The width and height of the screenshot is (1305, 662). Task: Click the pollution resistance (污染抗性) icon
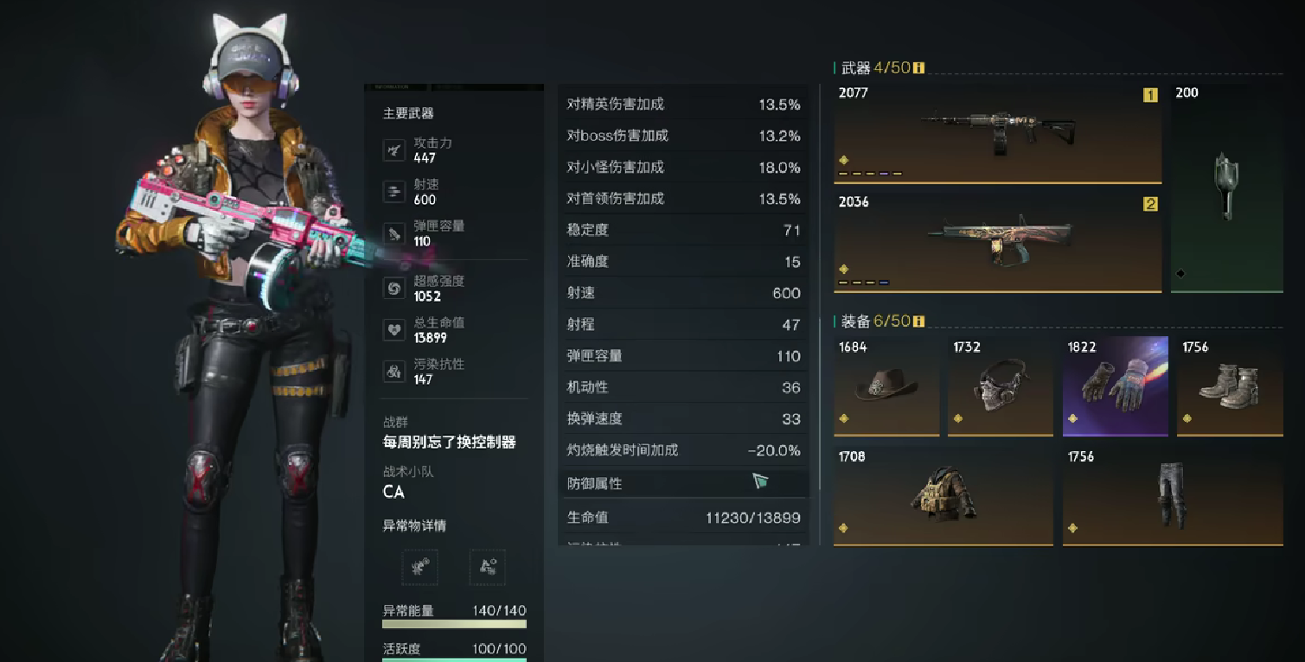click(394, 372)
